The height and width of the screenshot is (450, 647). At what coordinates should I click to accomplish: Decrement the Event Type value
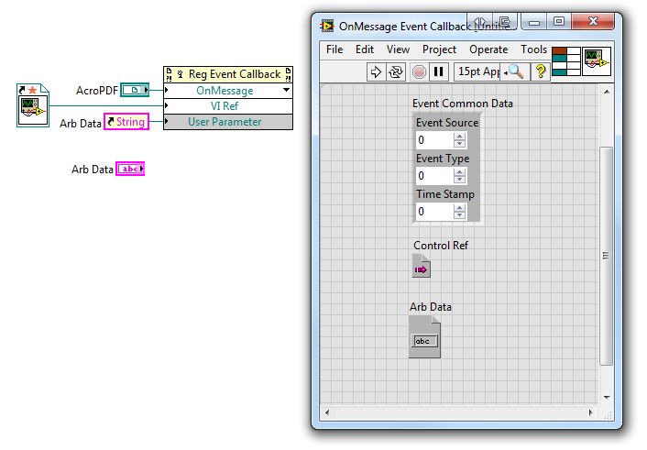(x=459, y=180)
